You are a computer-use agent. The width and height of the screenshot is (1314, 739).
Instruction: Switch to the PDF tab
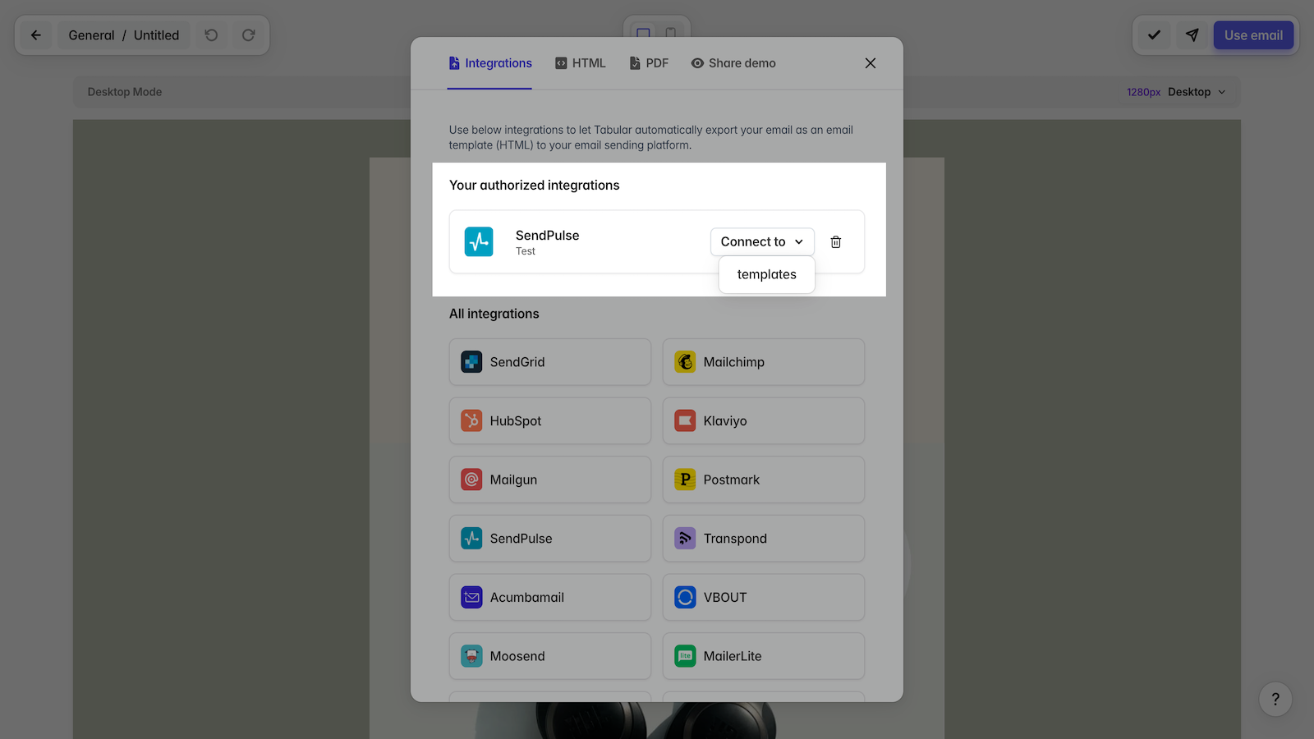click(649, 63)
